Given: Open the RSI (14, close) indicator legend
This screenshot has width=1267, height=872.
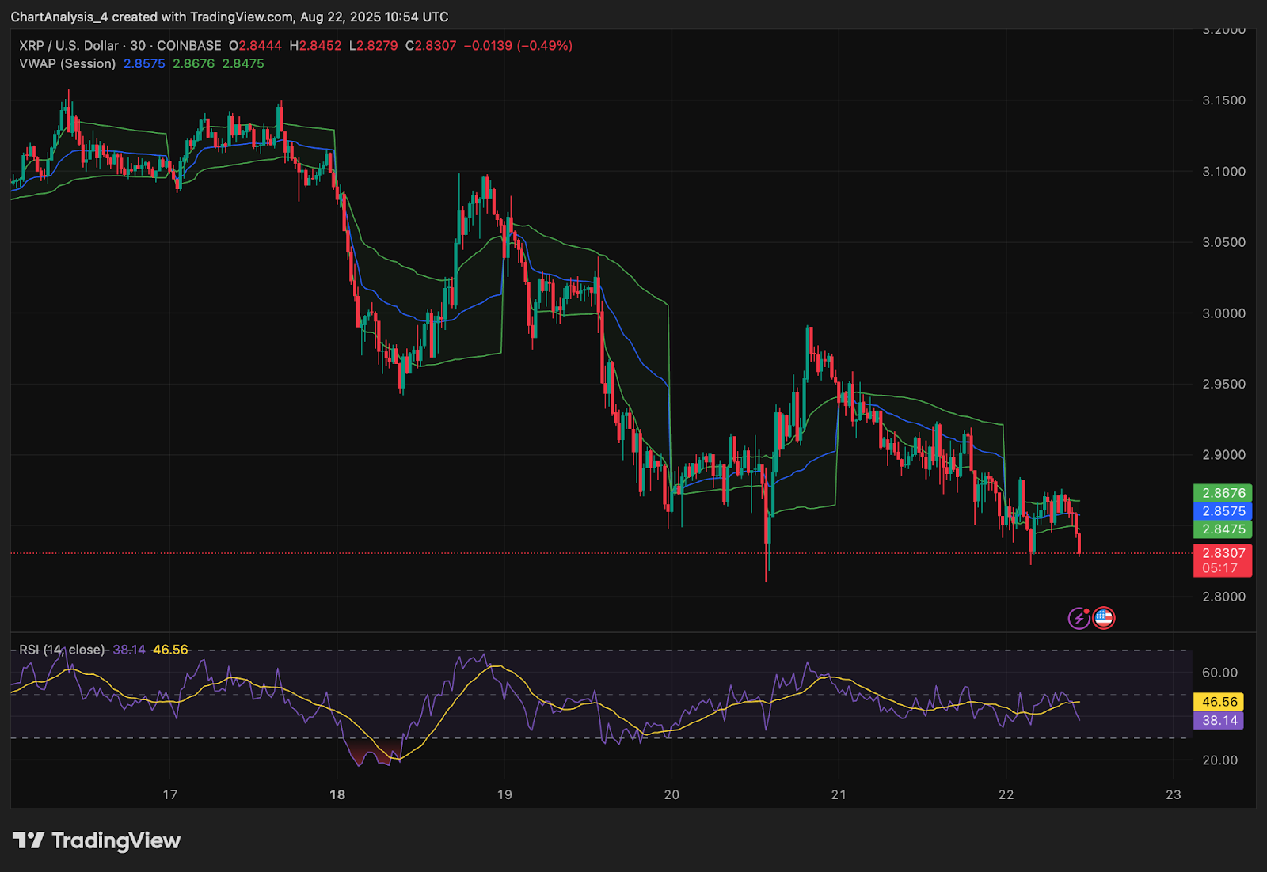Looking at the screenshot, I should [62, 650].
